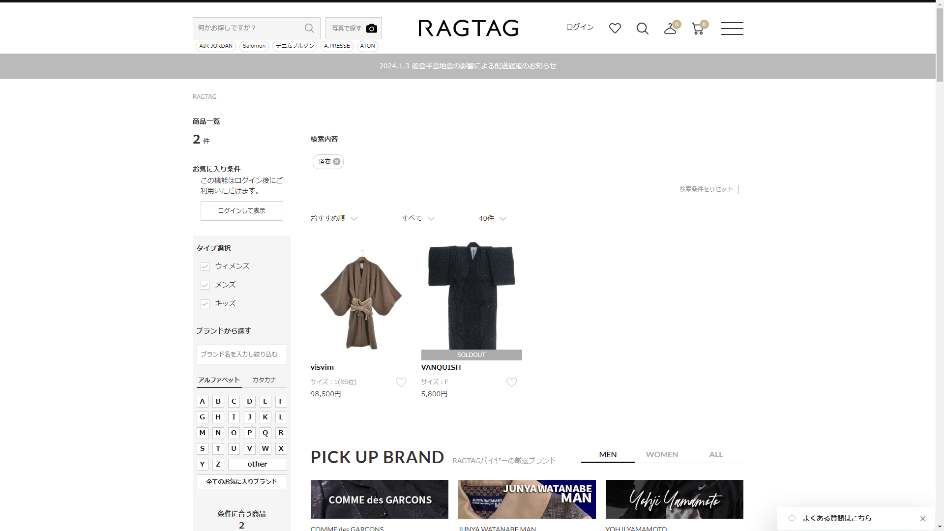Check the ウィメンズ type checkbox
Image resolution: width=944 pixels, height=531 pixels.
[x=205, y=266]
